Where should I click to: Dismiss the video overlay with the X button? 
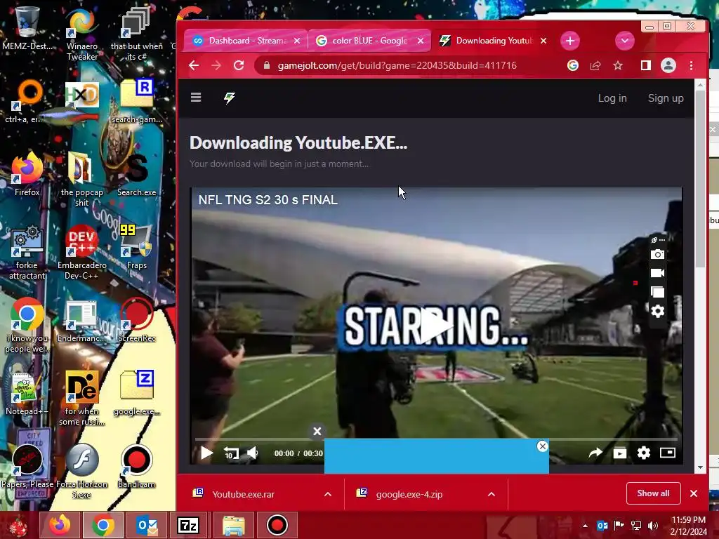[x=317, y=432]
